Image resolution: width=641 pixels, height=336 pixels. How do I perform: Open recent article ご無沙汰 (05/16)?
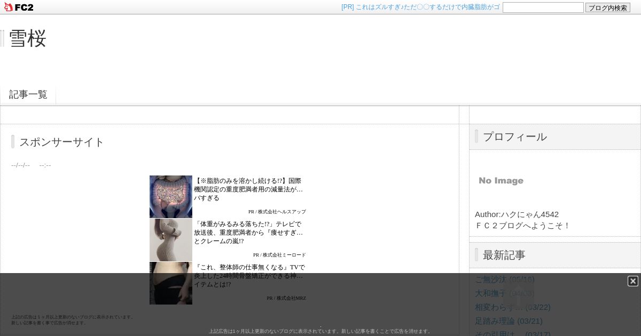click(x=505, y=279)
